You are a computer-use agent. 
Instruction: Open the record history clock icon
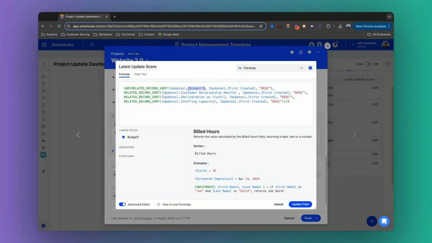tap(300, 52)
